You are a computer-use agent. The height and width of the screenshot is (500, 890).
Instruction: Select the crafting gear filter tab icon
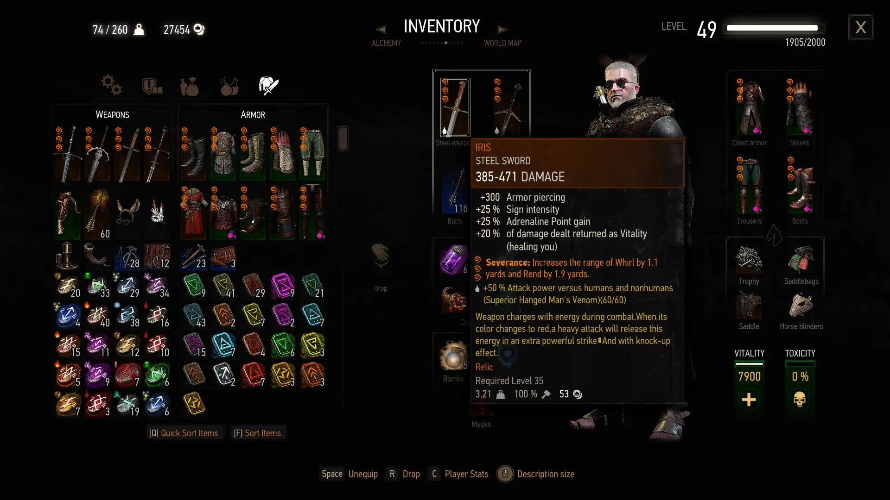click(111, 85)
